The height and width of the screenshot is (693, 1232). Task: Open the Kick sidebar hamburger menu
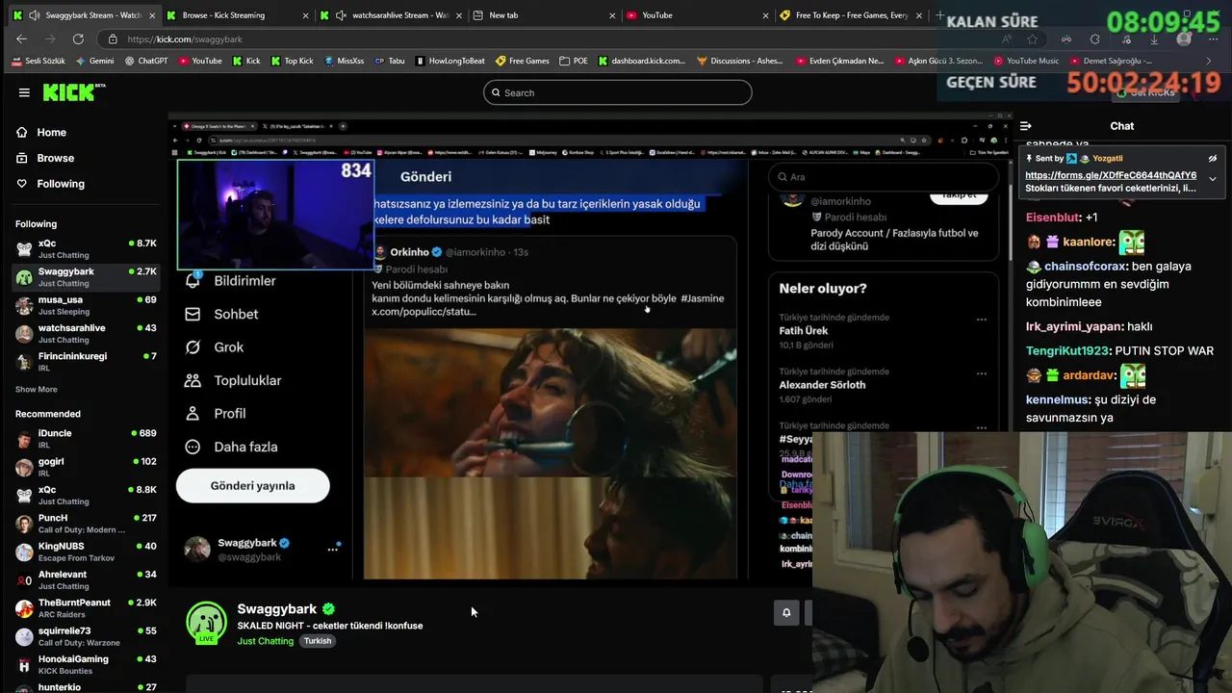(x=24, y=92)
